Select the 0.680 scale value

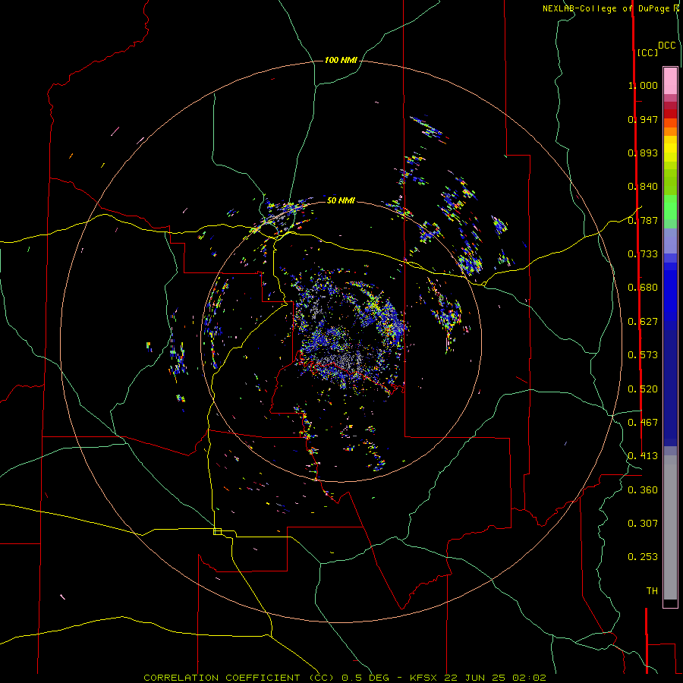tap(643, 288)
